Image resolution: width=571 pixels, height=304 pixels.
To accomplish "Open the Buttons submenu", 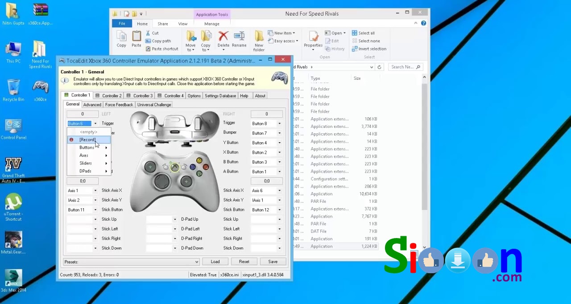I will 89,148.
